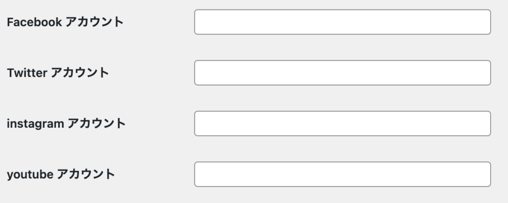Click the bottommost empty text field
Image resolution: width=508 pixels, height=203 pixels.
pyautogui.click(x=342, y=174)
